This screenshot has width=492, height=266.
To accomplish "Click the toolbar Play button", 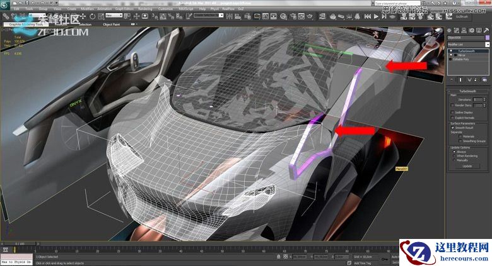I will tap(376, 16).
